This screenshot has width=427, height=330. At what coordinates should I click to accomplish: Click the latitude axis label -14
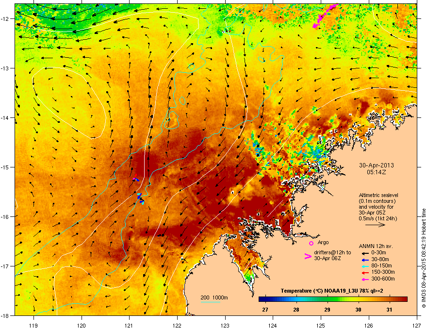click(5, 117)
